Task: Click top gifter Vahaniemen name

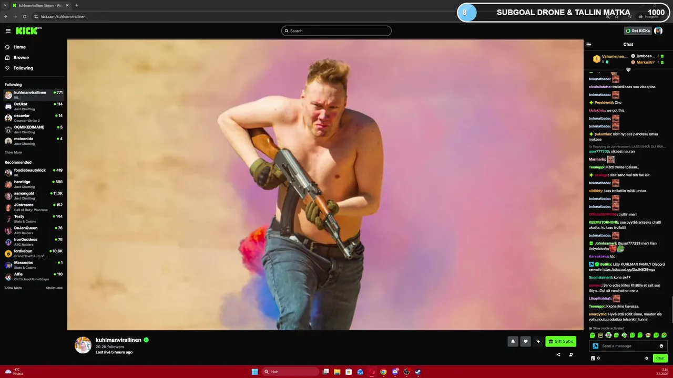Action: (x=615, y=56)
